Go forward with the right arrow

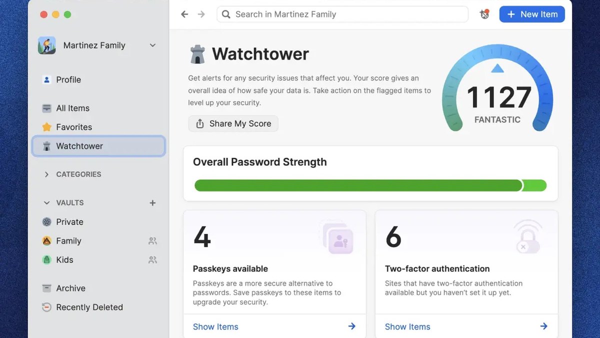pyautogui.click(x=201, y=14)
